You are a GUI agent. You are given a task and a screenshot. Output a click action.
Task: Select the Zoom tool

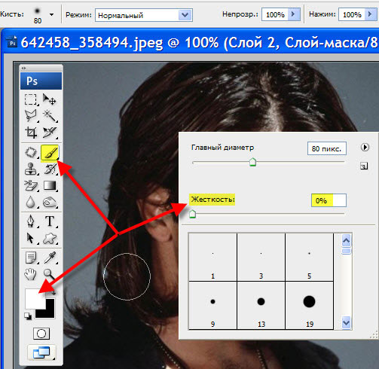49,274
